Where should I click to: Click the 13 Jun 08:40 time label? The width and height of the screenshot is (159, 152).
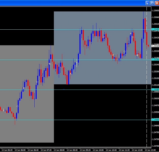point(72,150)
